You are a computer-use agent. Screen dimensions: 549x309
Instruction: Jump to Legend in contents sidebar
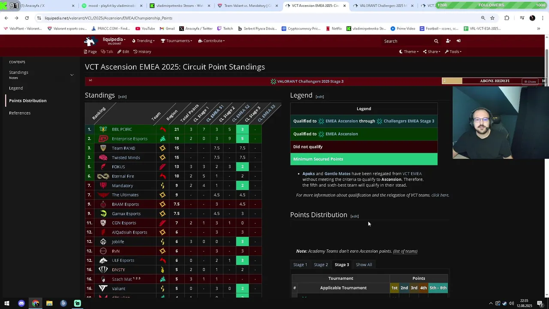[x=16, y=88]
